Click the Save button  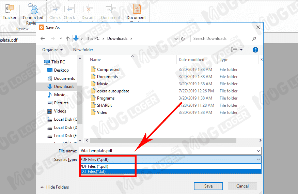[x=208, y=186]
